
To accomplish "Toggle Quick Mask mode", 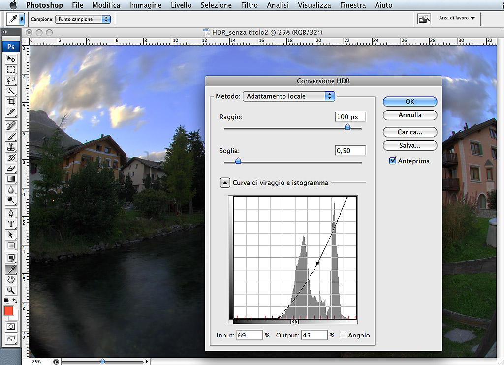I will point(11,327).
